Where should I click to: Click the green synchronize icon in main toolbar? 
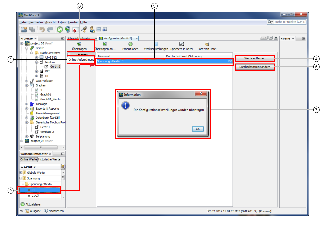pyautogui.click(x=60, y=30)
